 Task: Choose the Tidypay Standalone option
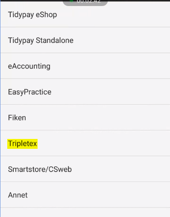(85, 40)
